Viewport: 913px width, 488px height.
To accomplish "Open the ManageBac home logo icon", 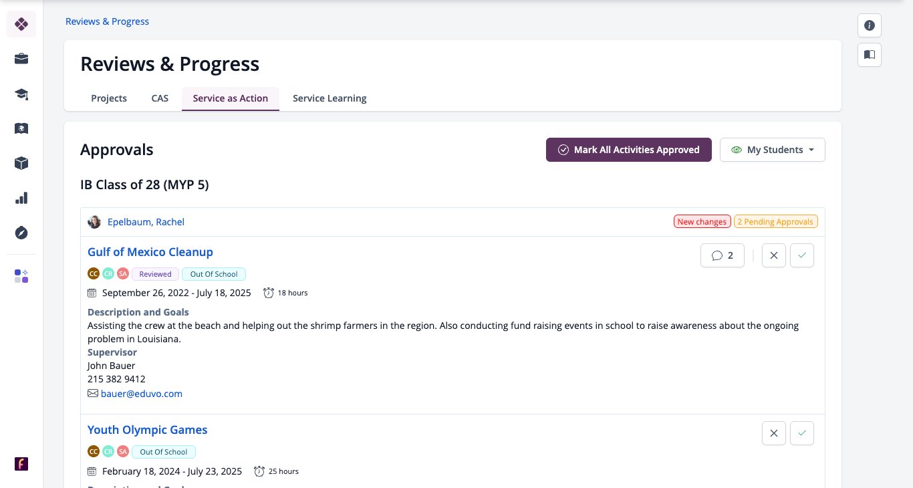I will (21, 24).
